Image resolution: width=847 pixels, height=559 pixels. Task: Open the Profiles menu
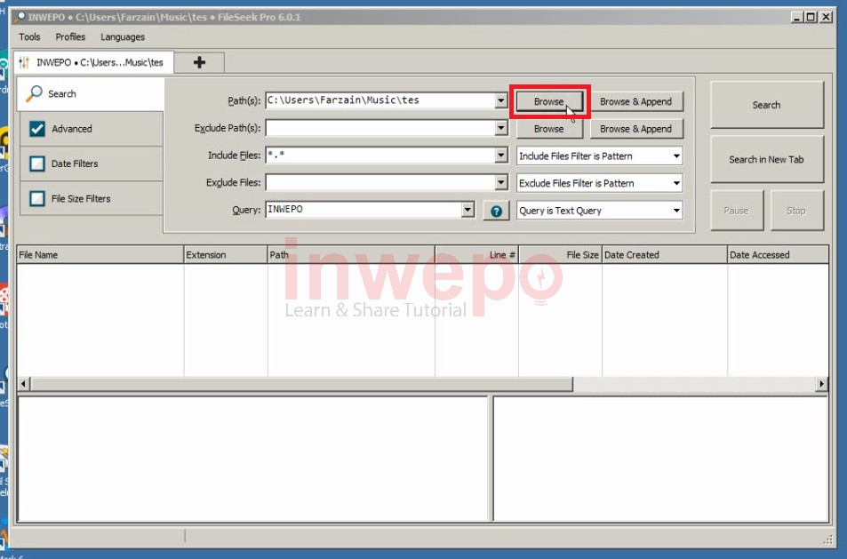(70, 36)
